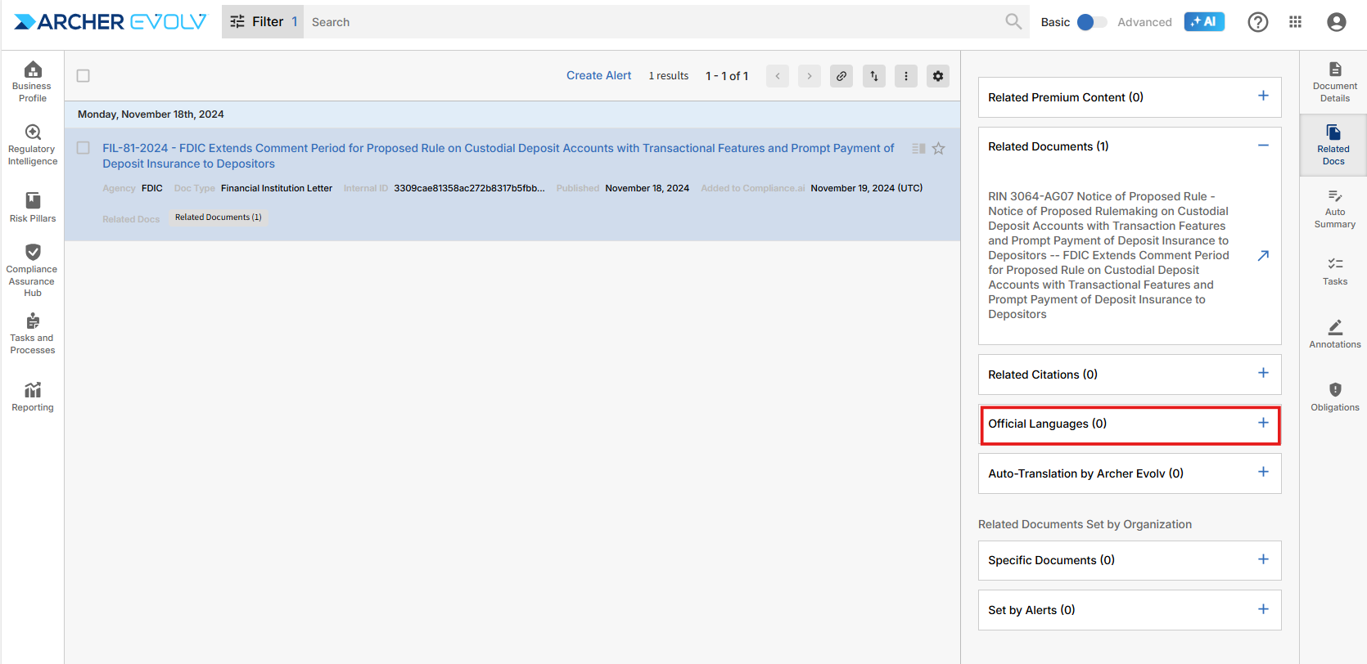
Task: Click the Create Alert link
Action: [598, 76]
